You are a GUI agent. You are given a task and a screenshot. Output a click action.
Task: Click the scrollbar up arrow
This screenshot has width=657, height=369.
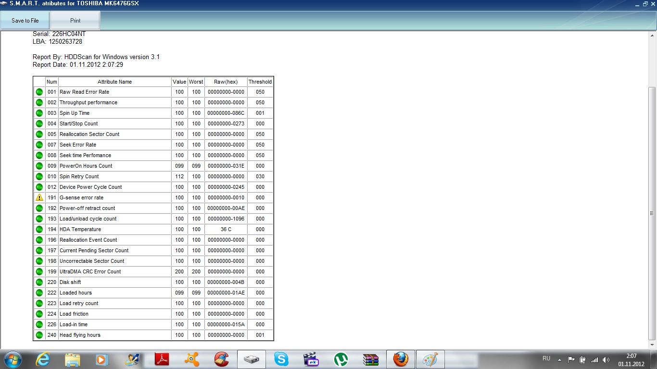652,36
